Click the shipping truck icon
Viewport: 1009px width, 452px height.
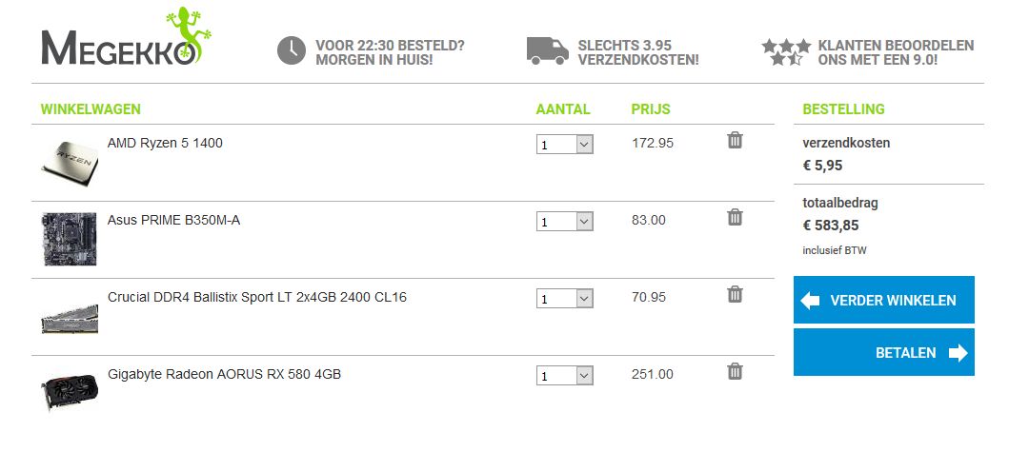click(547, 50)
